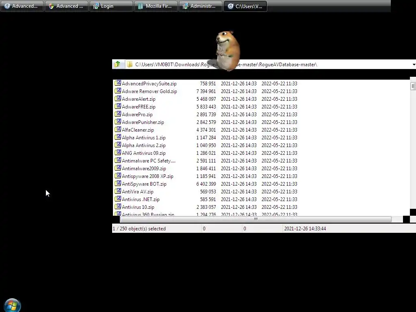Select file name Alpha Antivirus 1.zip
The height and width of the screenshot is (312, 416).
pyautogui.click(x=143, y=137)
